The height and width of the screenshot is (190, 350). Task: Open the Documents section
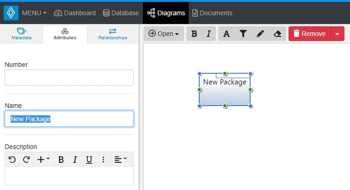pyautogui.click(x=212, y=13)
